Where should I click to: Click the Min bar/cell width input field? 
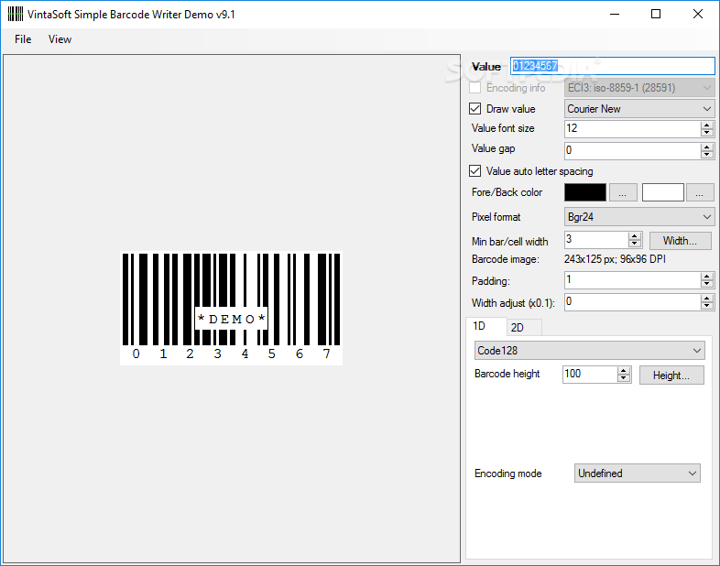pyautogui.click(x=596, y=240)
